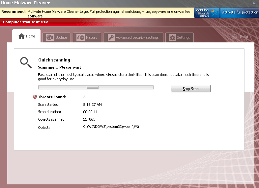Click Activate full protection button
259x188 pixels.
(x=240, y=12)
